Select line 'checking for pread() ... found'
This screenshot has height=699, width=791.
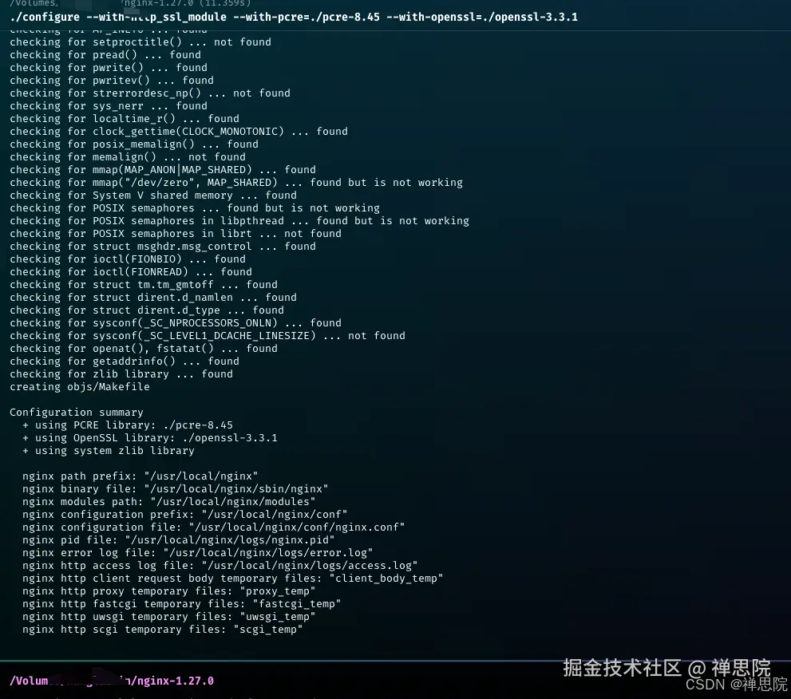coord(105,54)
